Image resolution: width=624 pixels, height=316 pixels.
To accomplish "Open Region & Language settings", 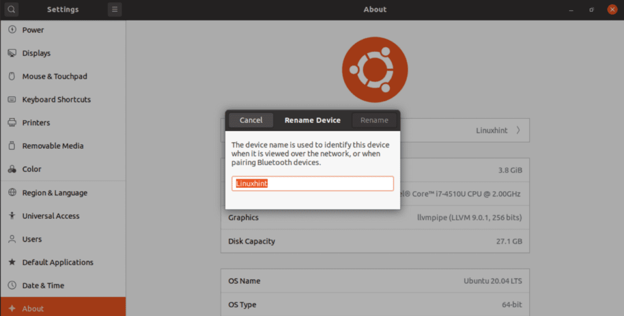I will pyautogui.click(x=63, y=192).
